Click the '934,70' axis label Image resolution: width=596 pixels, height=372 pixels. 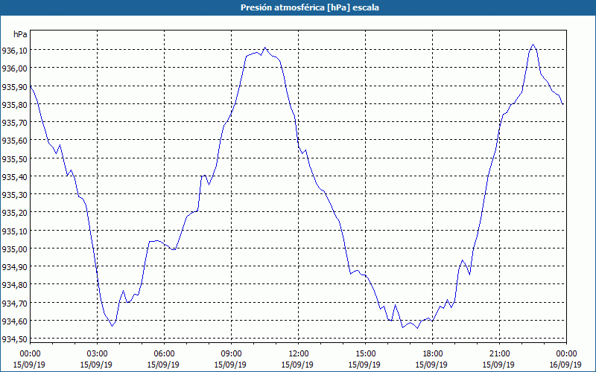pyautogui.click(x=14, y=303)
